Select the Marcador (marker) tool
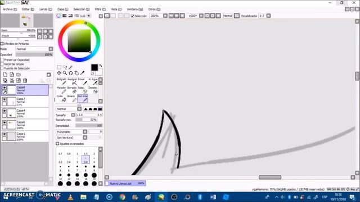Image resolution: width=360 pixels, height=202 pixels. pos(61,90)
